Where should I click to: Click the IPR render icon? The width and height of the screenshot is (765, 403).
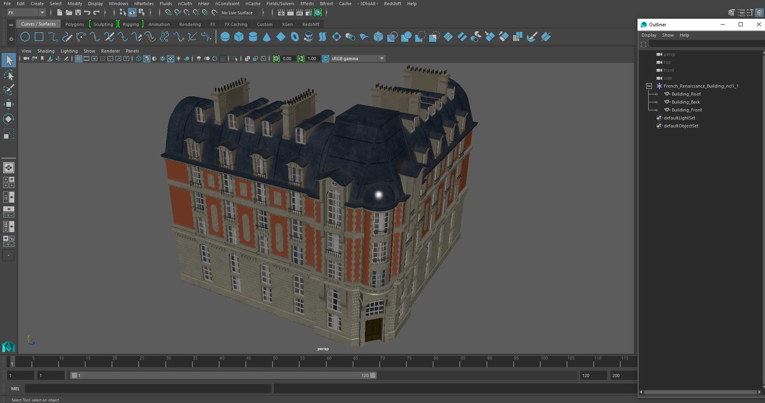(x=300, y=13)
